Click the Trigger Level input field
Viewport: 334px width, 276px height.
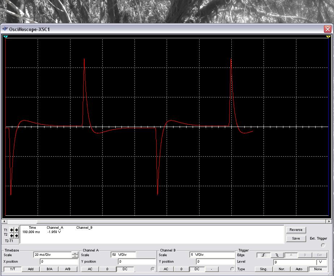coord(294,262)
